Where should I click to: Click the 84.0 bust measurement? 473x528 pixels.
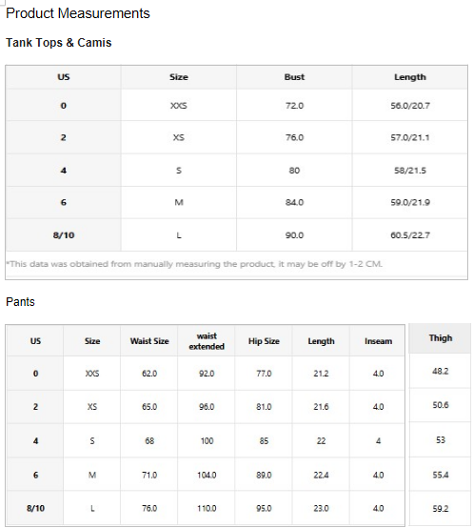click(294, 202)
